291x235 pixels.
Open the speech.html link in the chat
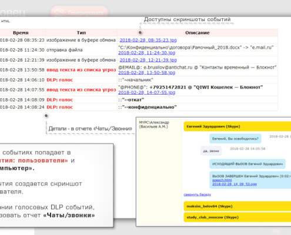pos(222,180)
